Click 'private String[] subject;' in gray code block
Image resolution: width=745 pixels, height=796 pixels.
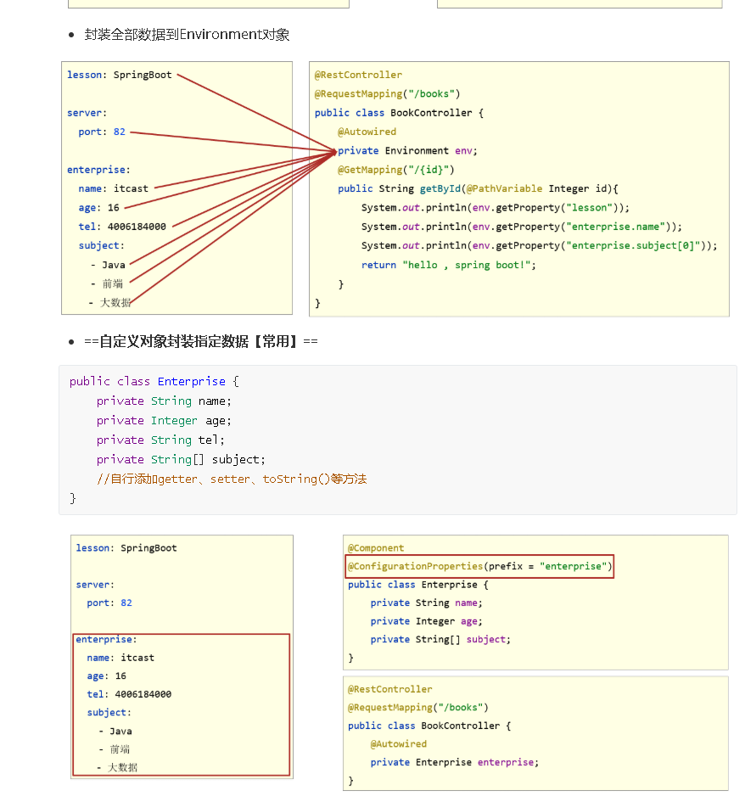(181, 459)
